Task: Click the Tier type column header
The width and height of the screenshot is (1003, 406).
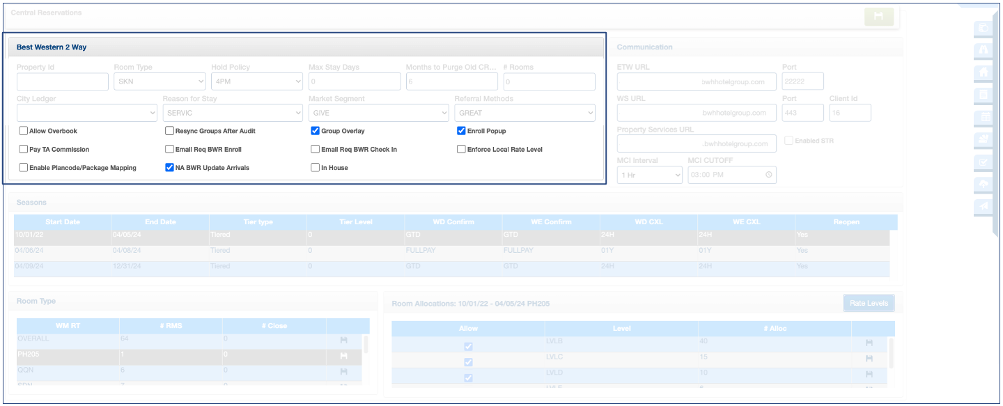Action: pyautogui.click(x=257, y=222)
